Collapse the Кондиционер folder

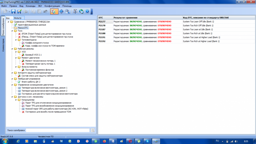click(16, 100)
